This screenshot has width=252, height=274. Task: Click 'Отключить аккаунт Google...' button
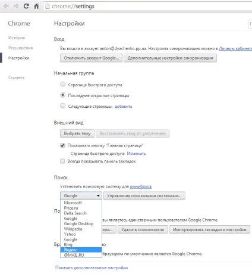pos(91,58)
